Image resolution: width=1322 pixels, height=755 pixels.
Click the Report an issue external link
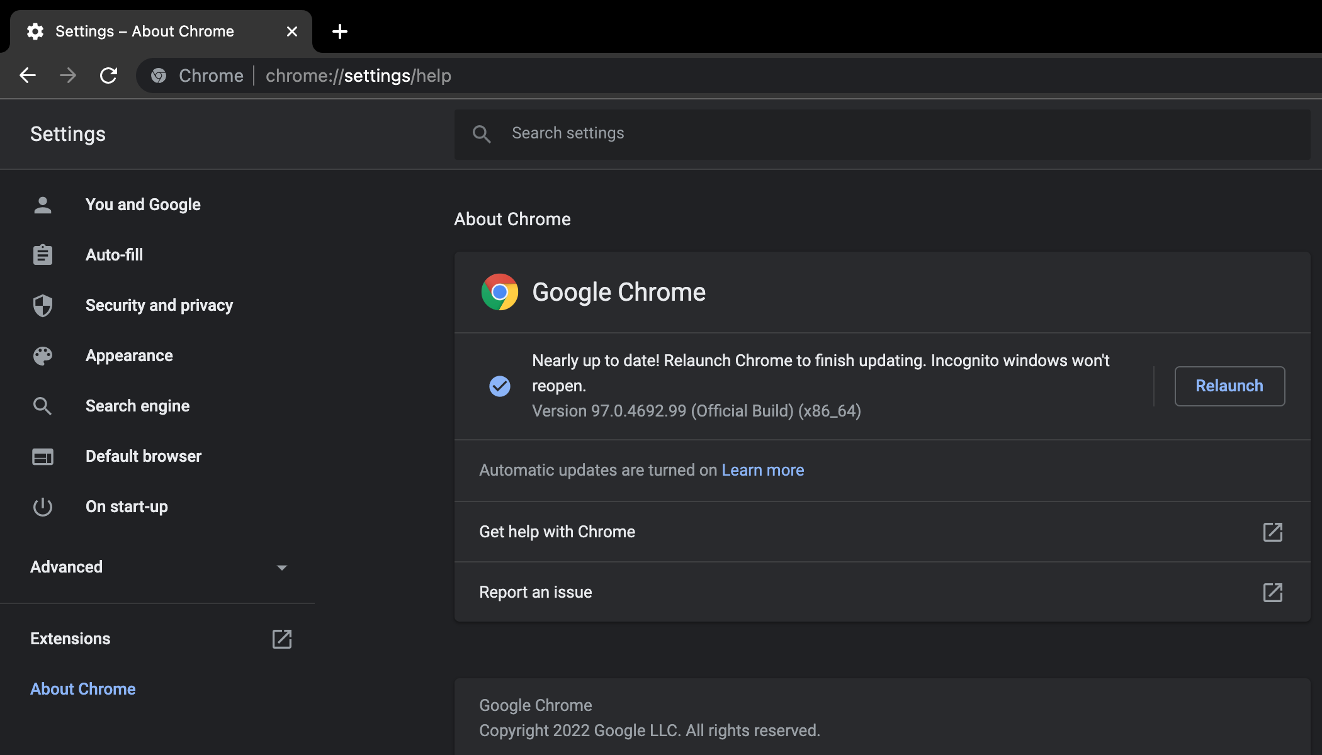tap(1273, 591)
